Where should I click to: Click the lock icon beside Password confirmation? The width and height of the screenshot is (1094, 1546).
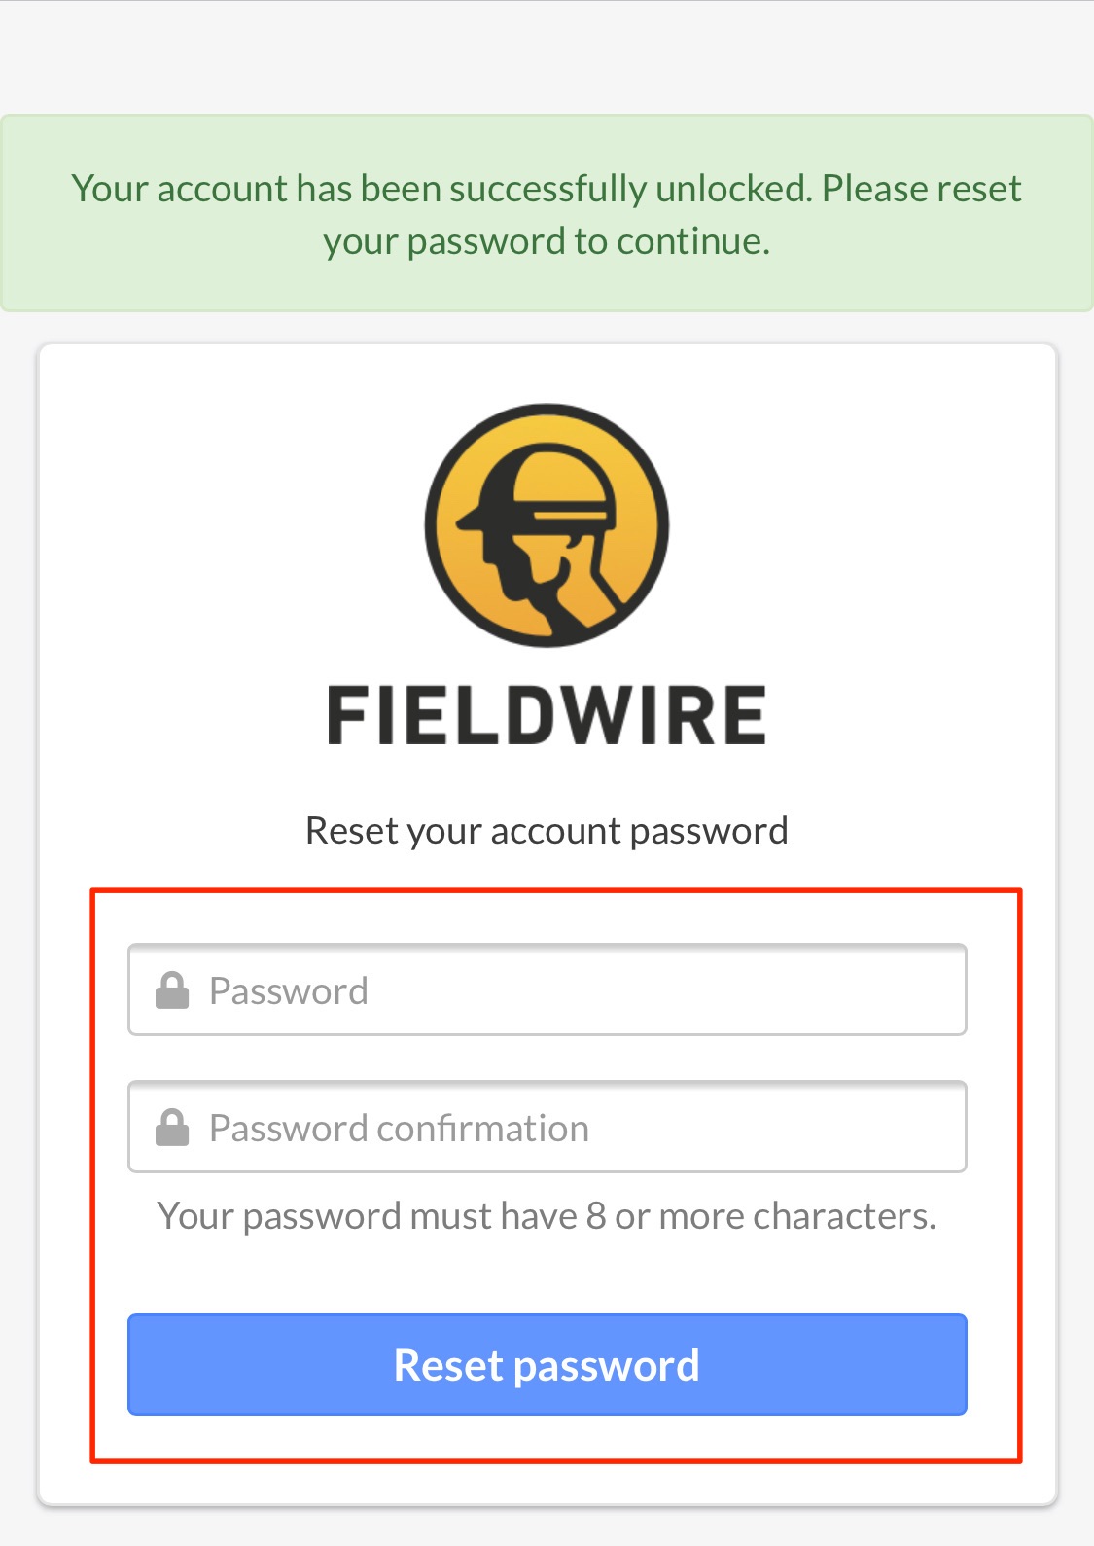172,1128
